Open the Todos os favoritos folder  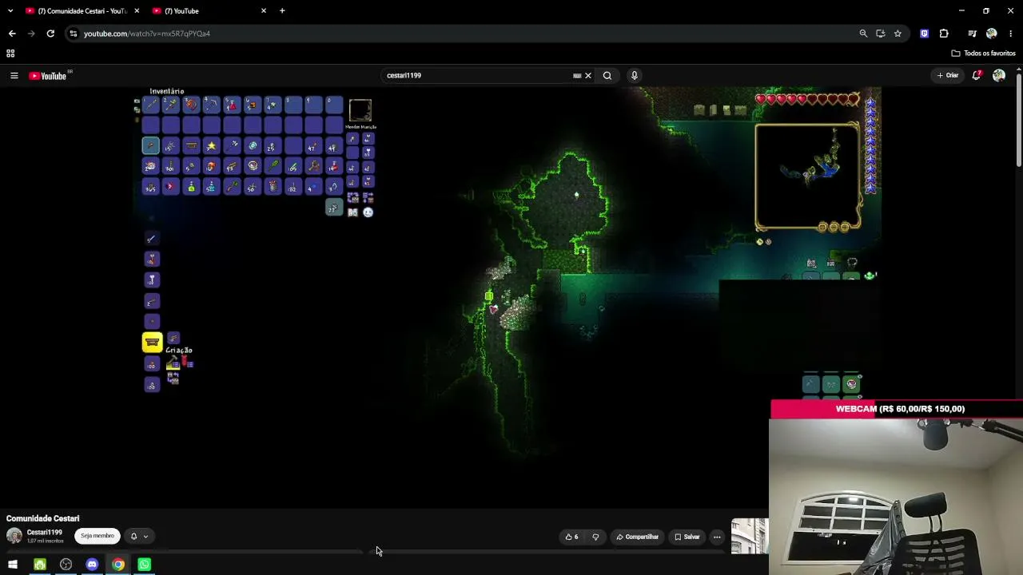coord(983,54)
